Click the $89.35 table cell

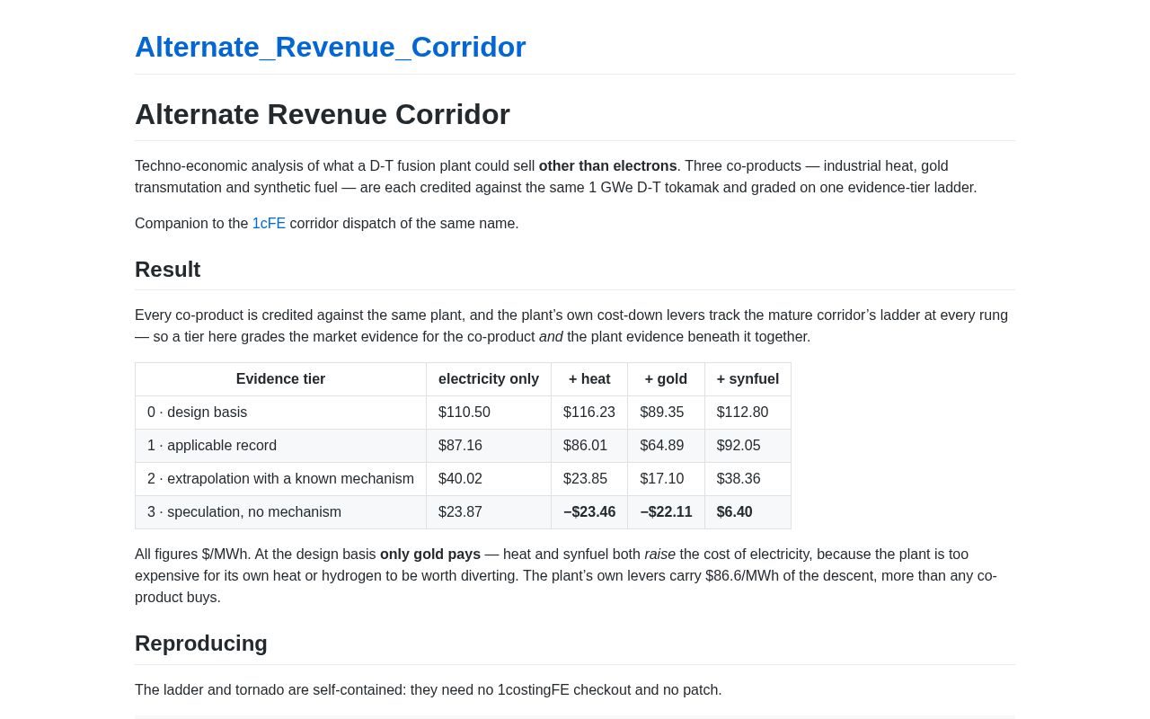(x=666, y=413)
